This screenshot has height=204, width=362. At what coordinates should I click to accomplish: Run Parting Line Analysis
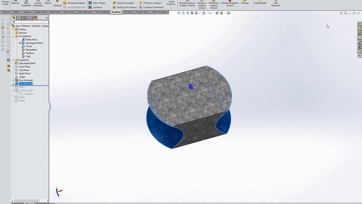[x=125, y=7]
